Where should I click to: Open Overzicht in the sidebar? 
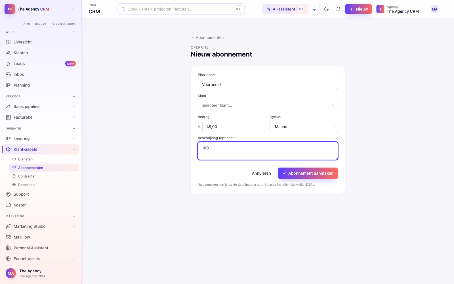point(41,42)
